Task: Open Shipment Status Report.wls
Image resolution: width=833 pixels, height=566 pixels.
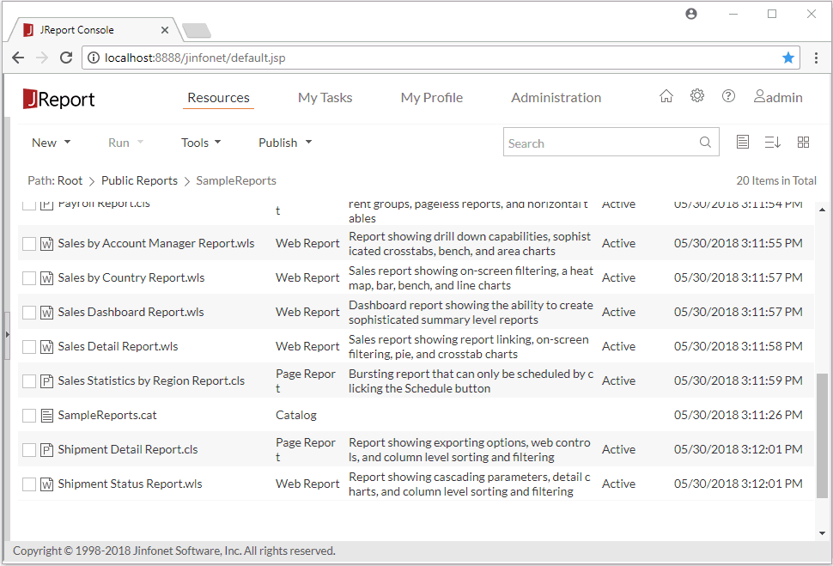Action: 131,484
